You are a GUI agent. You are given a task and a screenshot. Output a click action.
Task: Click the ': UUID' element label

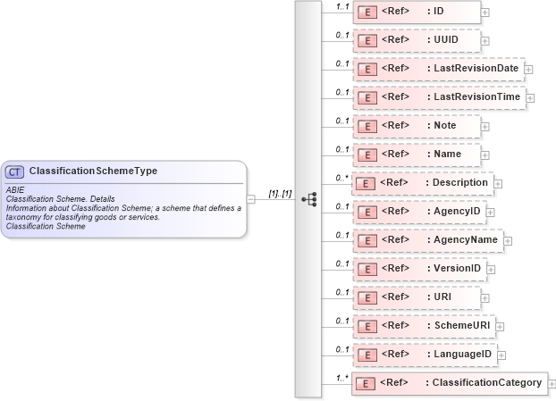(442, 39)
